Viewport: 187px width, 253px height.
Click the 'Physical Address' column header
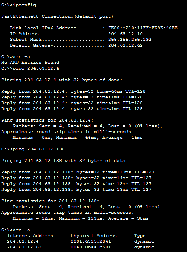pyautogui.click(x=94, y=236)
